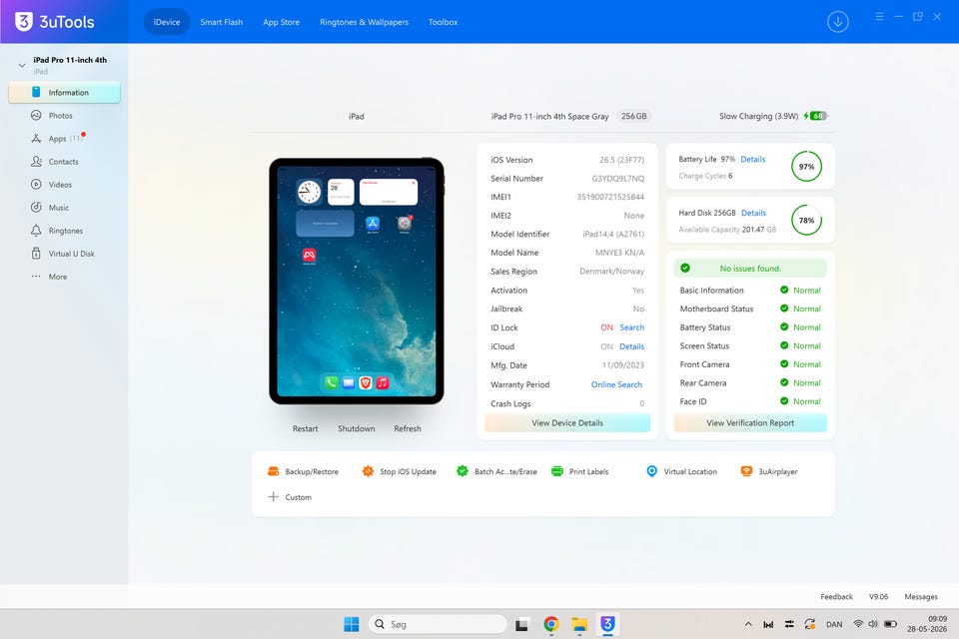
Task: Click the ID Lock Search link
Action: (x=631, y=327)
